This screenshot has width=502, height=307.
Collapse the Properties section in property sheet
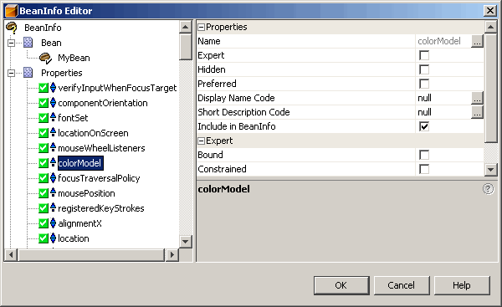[201, 28]
